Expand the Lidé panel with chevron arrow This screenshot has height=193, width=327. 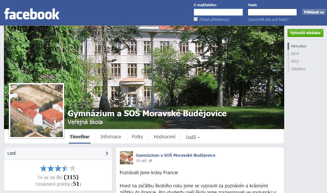tap(107, 153)
